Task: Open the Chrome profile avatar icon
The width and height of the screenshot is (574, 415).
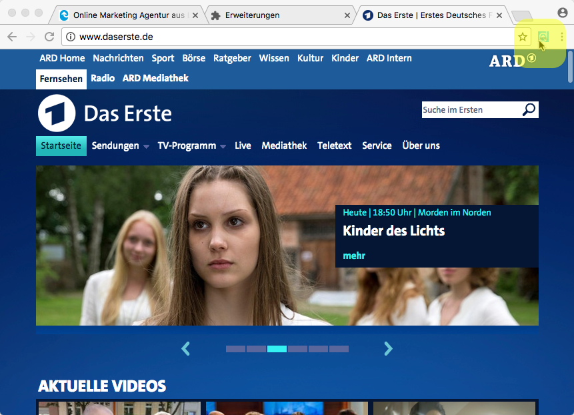Action: [x=562, y=13]
